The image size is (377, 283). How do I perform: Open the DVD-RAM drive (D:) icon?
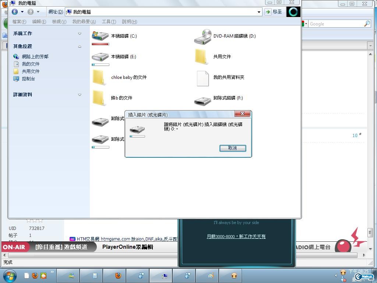pos(202,36)
